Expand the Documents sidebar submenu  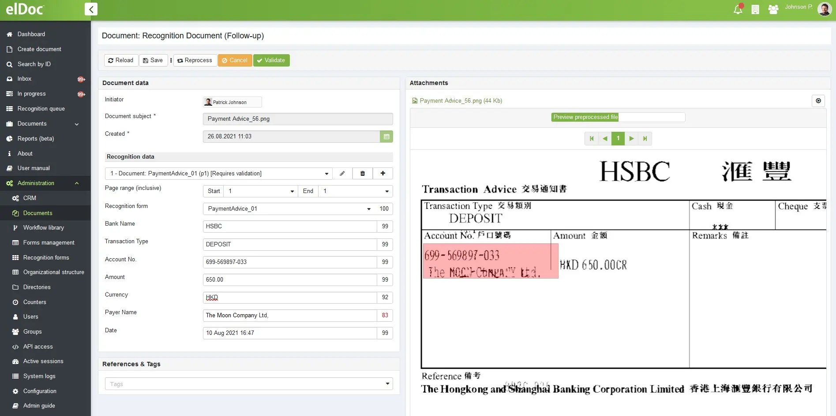coord(77,124)
